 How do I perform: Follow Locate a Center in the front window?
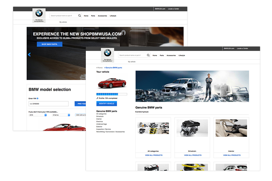coord(242,49)
